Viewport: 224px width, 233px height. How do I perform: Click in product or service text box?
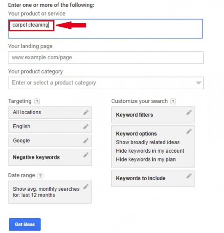[x=105, y=29]
